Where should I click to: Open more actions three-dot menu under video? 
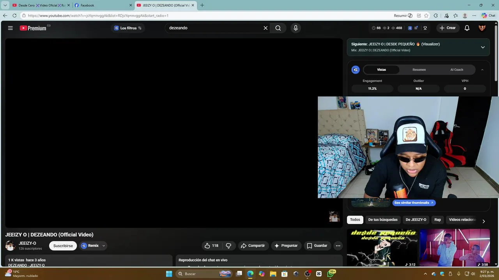tap(338, 246)
